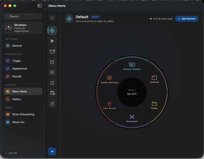This screenshot has height=159, width=204.
Task: Click the Global badge
Action: point(95,17)
